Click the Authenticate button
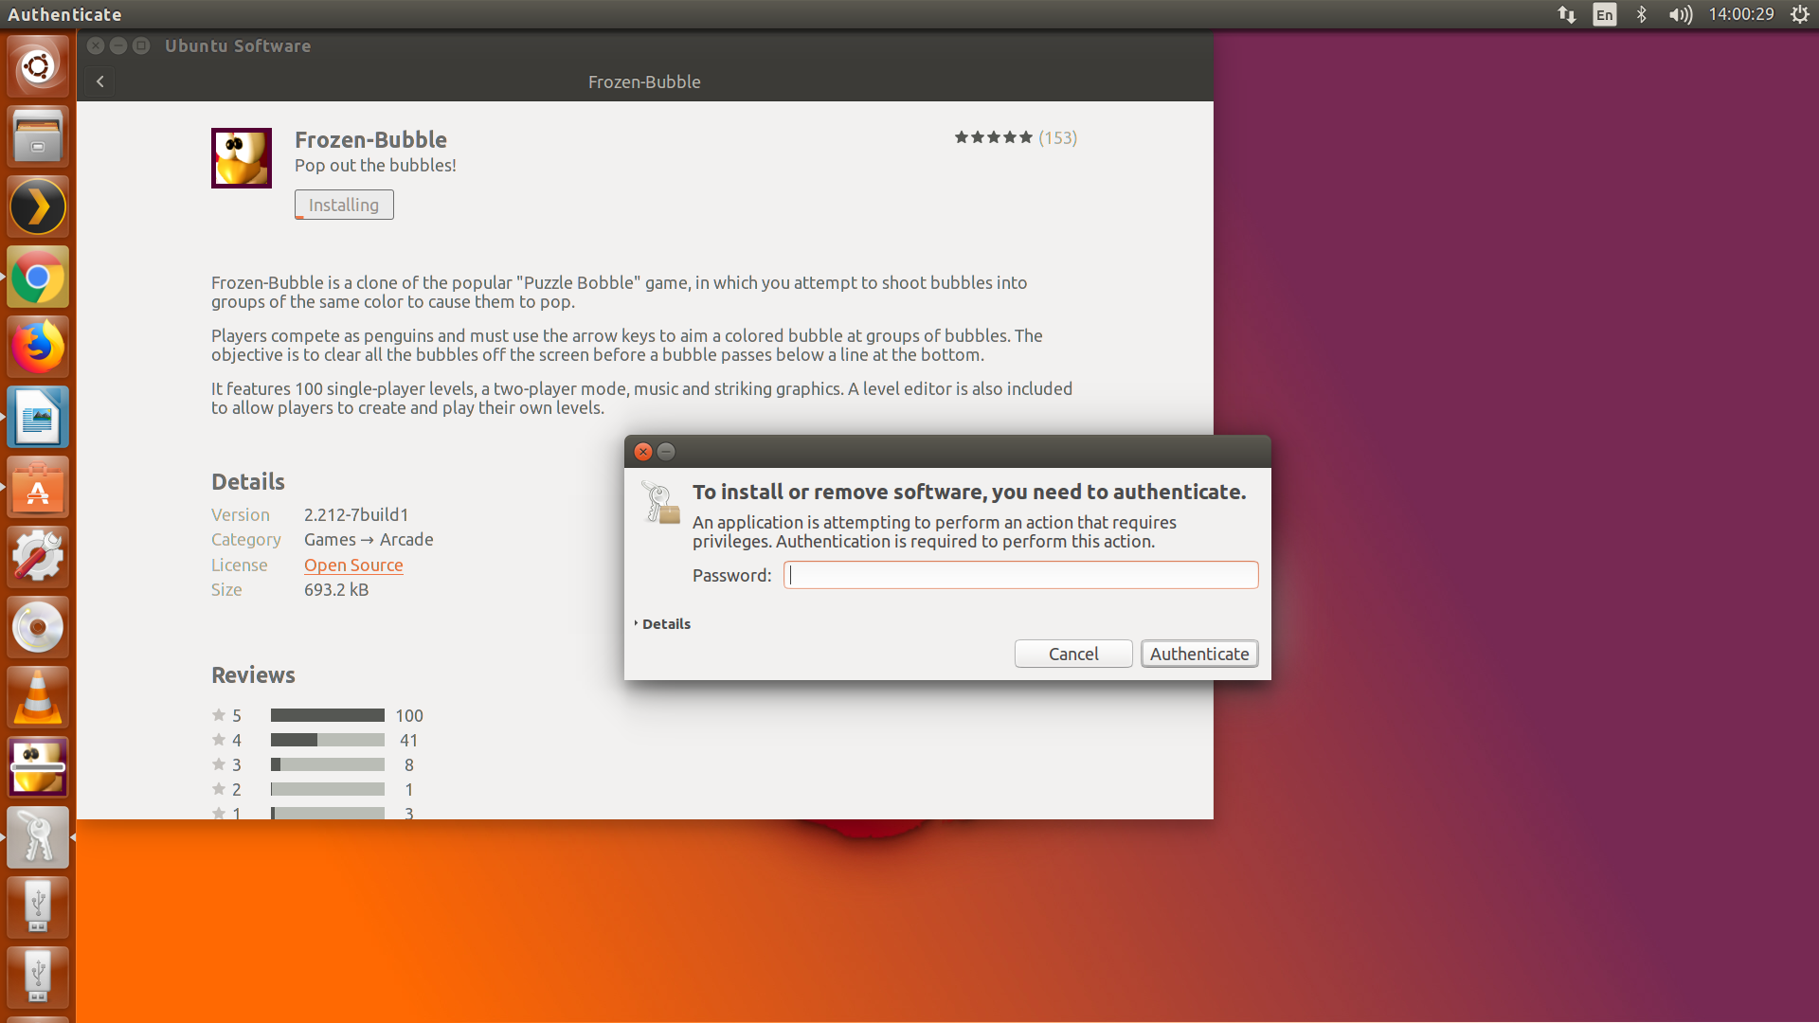The height and width of the screenshot is (1023, 1819). [1199, 654]
